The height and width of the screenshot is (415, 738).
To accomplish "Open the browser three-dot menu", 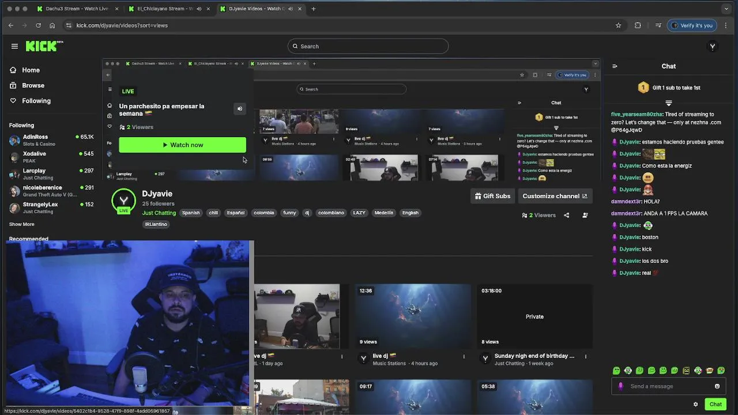I will [x=726, y=25].
